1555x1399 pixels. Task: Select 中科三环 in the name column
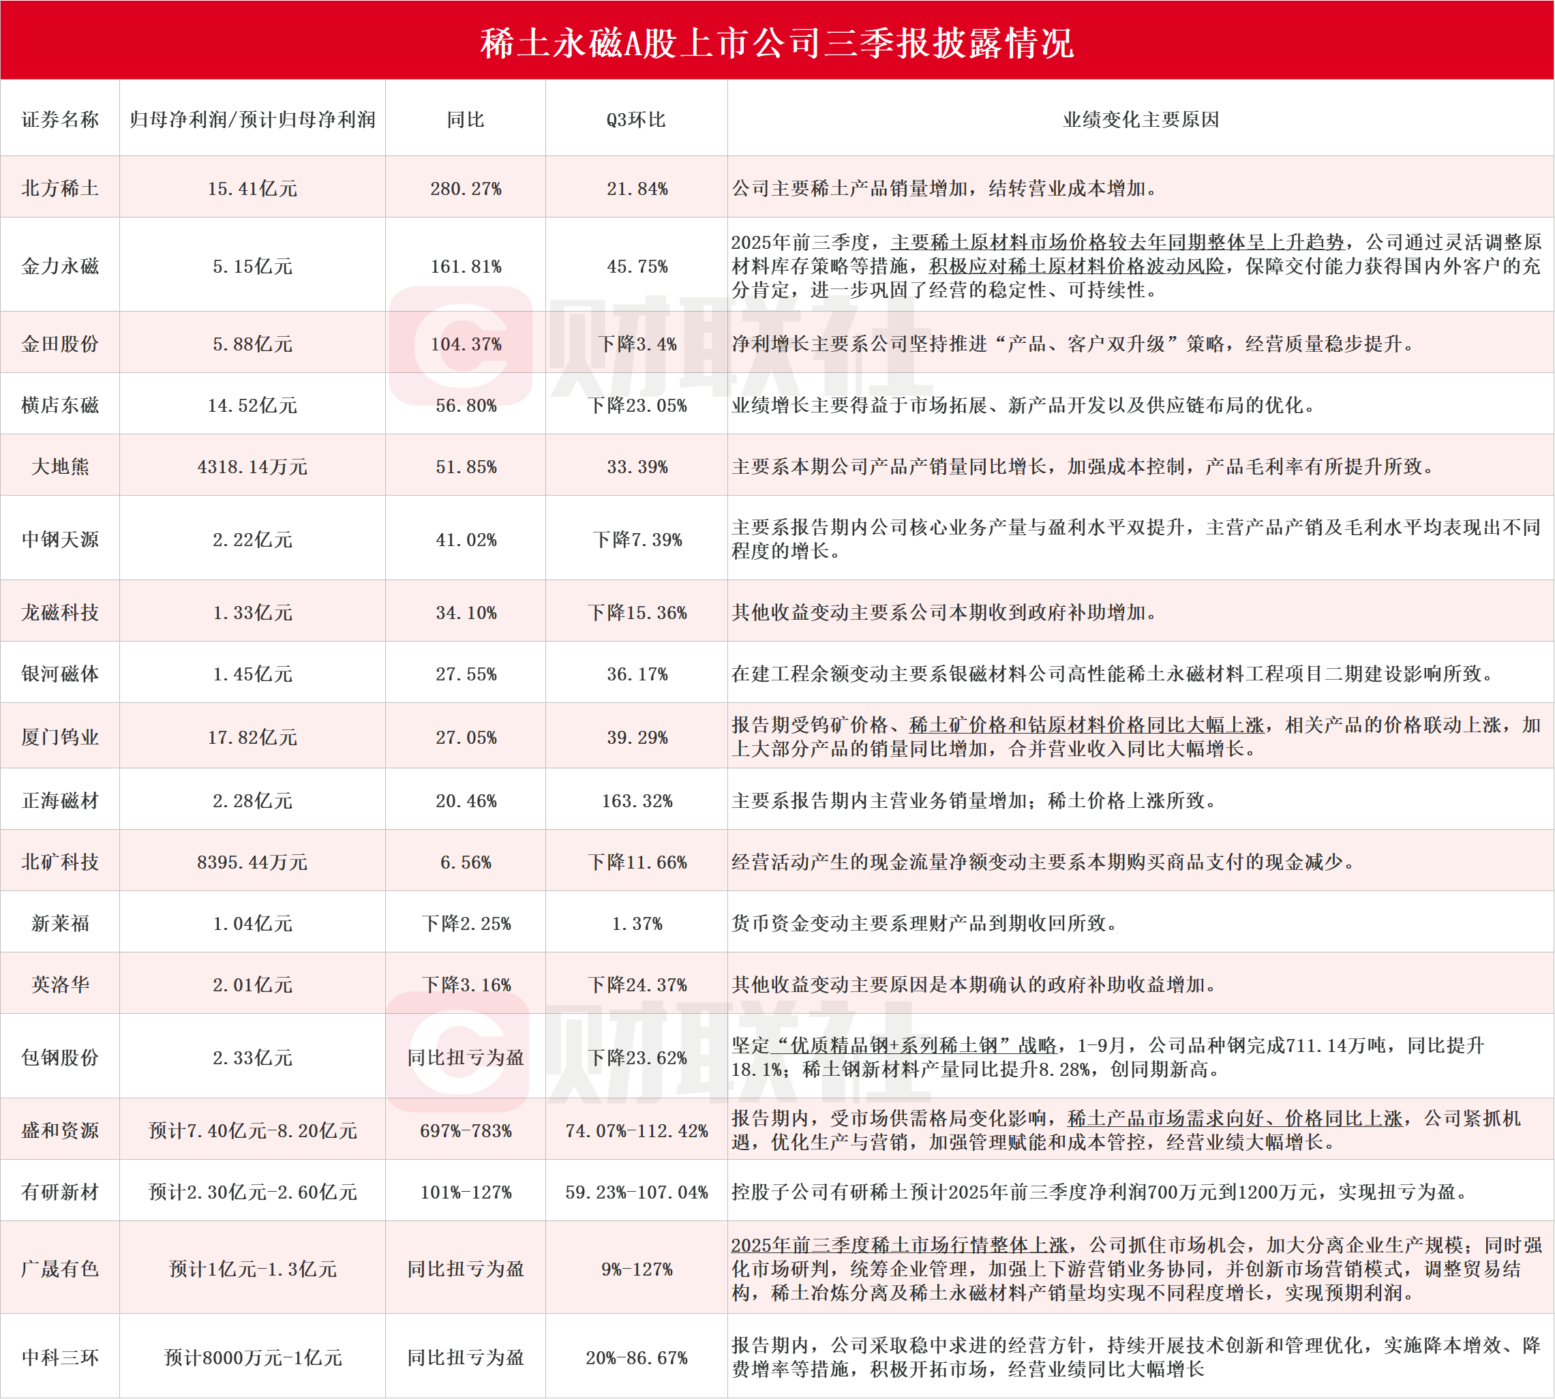point(60,1357)
